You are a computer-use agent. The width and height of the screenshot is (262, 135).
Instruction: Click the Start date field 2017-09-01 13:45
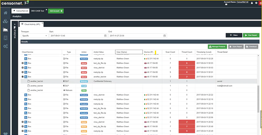tap(78, 36)
